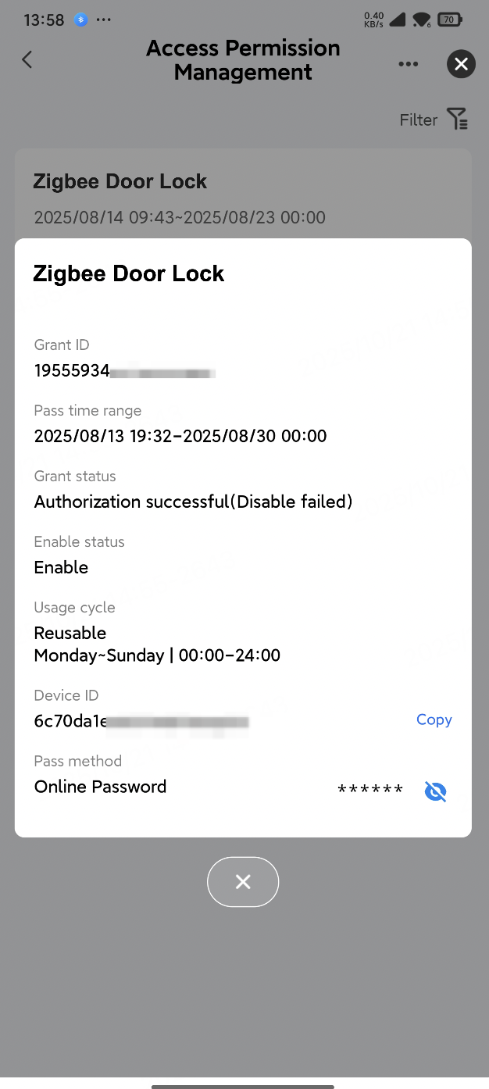Tap the masked asterisk password field

[x=370, y=789]
